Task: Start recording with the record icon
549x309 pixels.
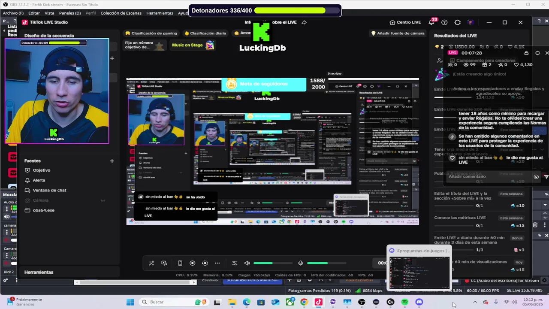Action: pyautogui.click(x=192, y=263)
